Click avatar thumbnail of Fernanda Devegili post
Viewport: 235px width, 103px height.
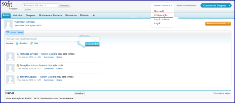pos(10,57)
